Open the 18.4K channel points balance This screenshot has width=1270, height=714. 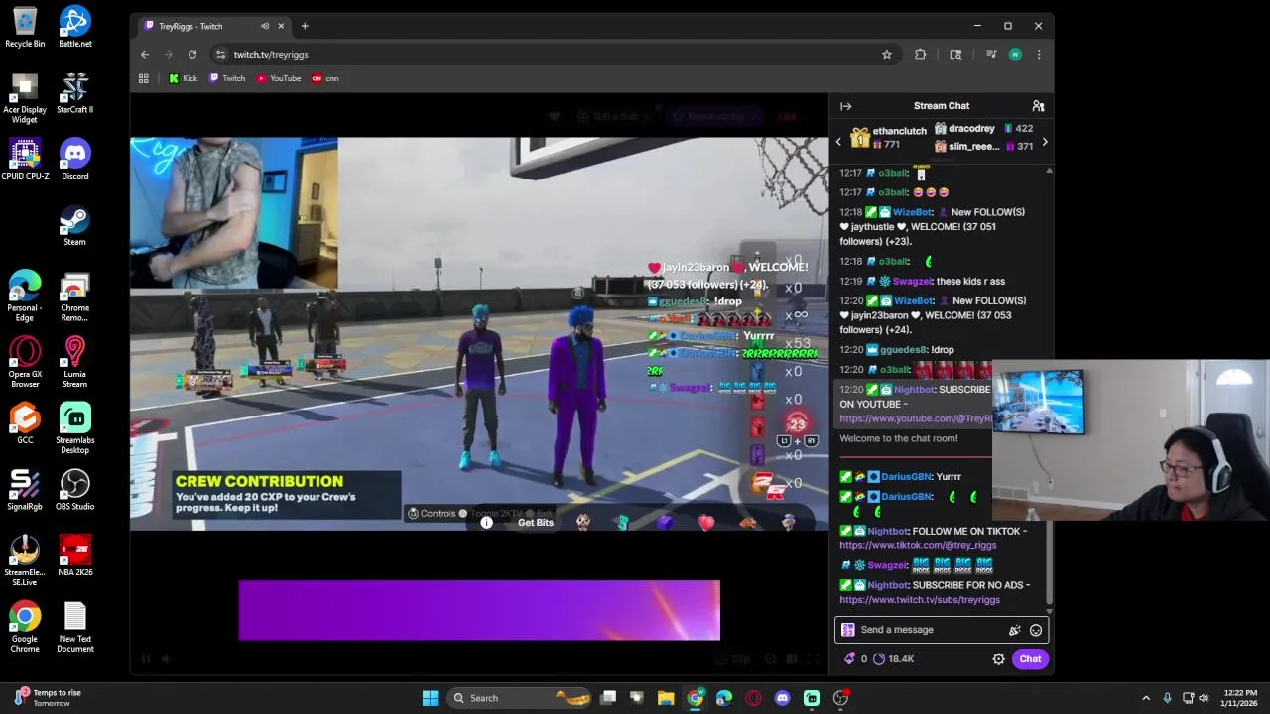894,659
